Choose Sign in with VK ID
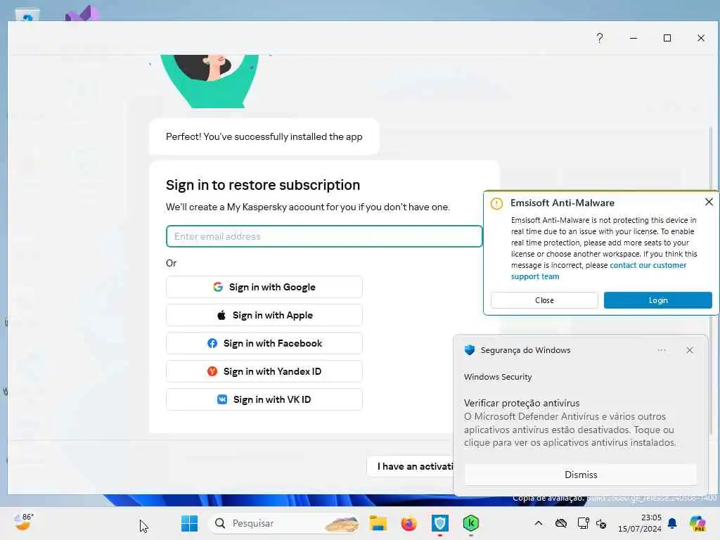The image size is (720, 540). pos(264,399)
